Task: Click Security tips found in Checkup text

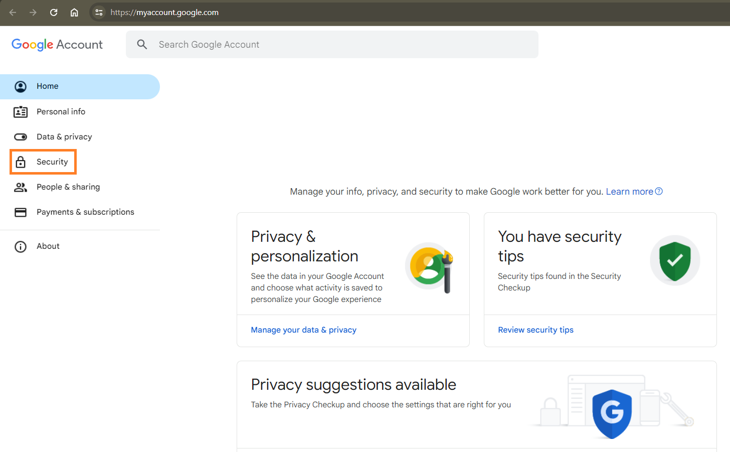Action: 559,282
